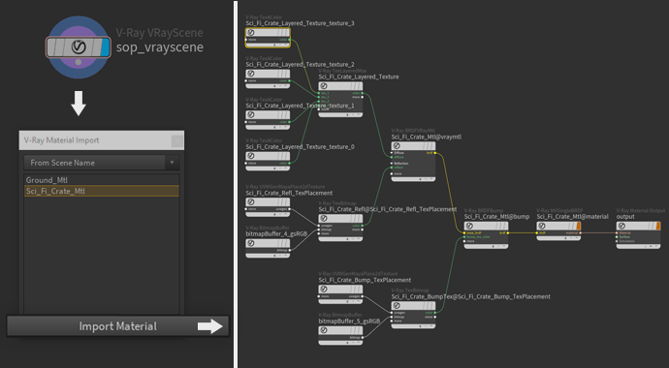
Task: Click the sop_vrayscene name label
Action: (x=160, y=47)
